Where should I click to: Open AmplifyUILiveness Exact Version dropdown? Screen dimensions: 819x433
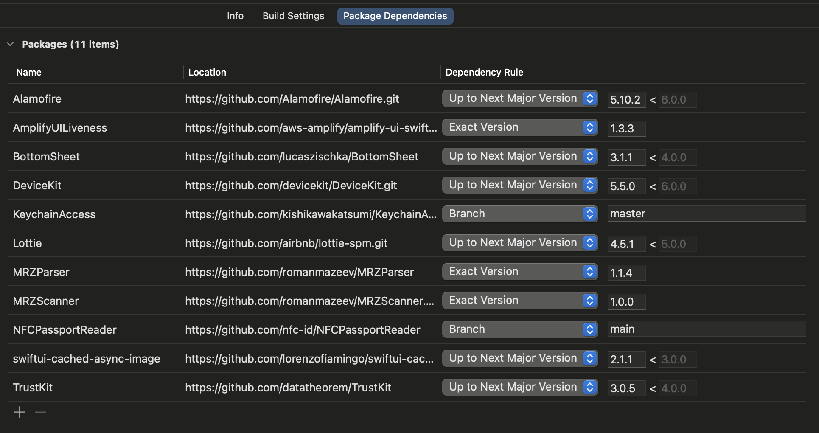point(520,127)
